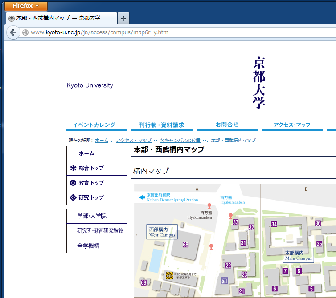336x298 pixels.
Task: Click building marker 7 on the map
Action: 285,271
